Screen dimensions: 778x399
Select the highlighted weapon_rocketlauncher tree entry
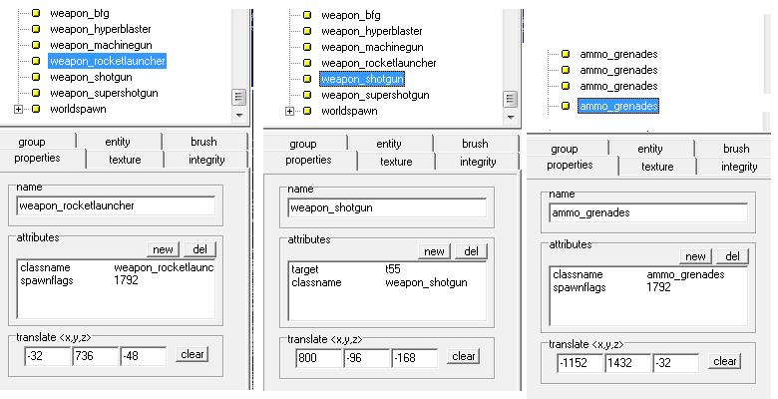click(108, 61)
